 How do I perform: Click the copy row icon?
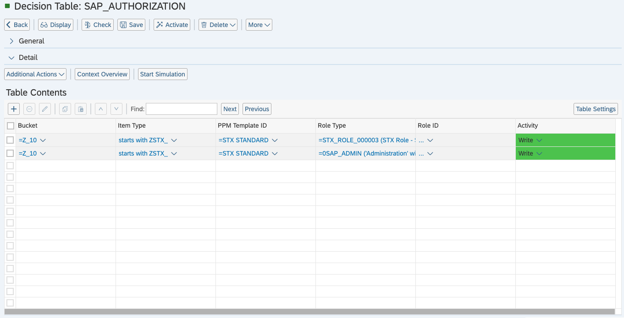(x=65, y=109)
